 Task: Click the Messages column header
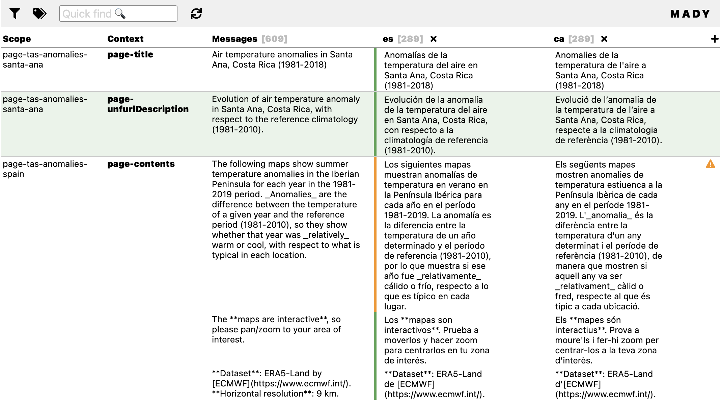click(x=234, y=39)
